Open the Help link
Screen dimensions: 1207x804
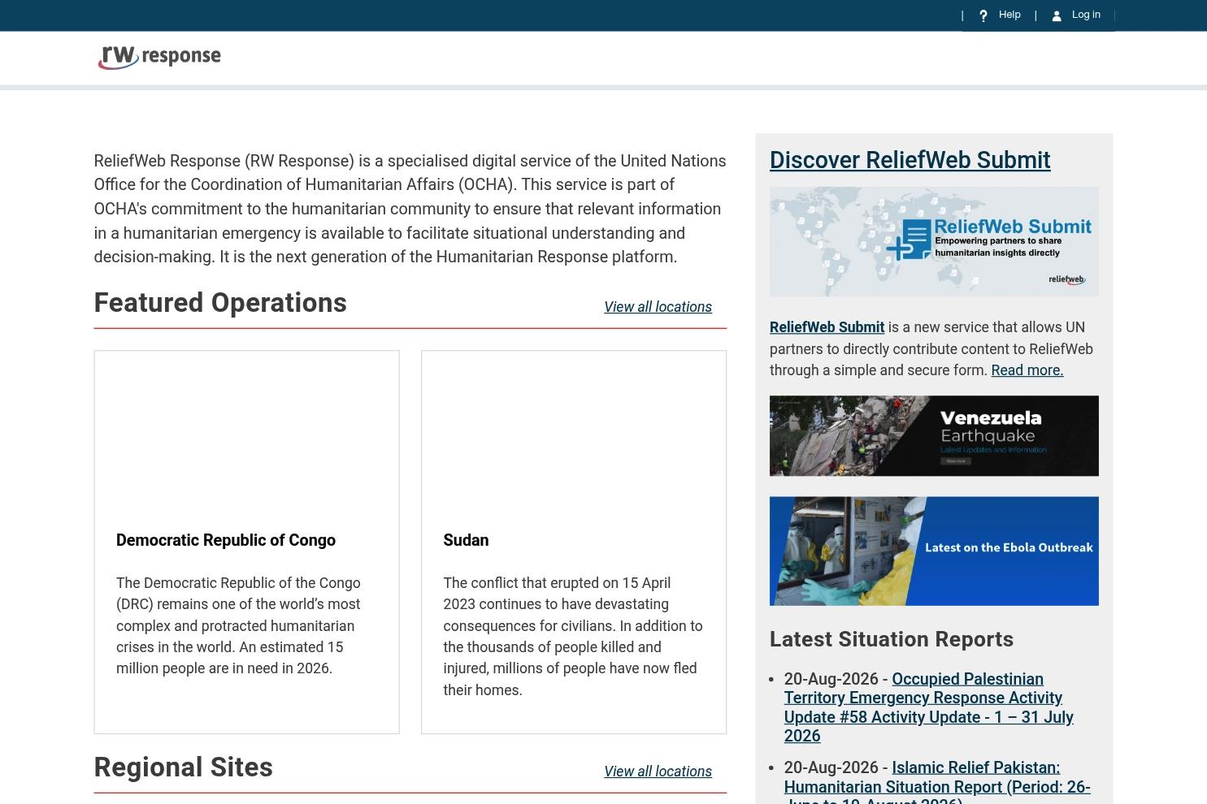click(1009, 15)
